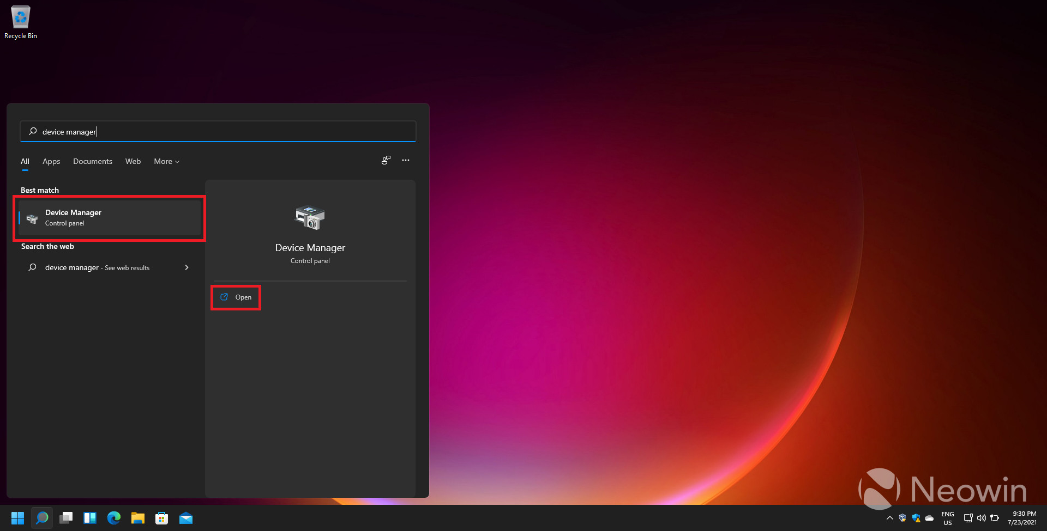Expand the web results chevron arrow

pyautogui.click(x=187, y=267)
